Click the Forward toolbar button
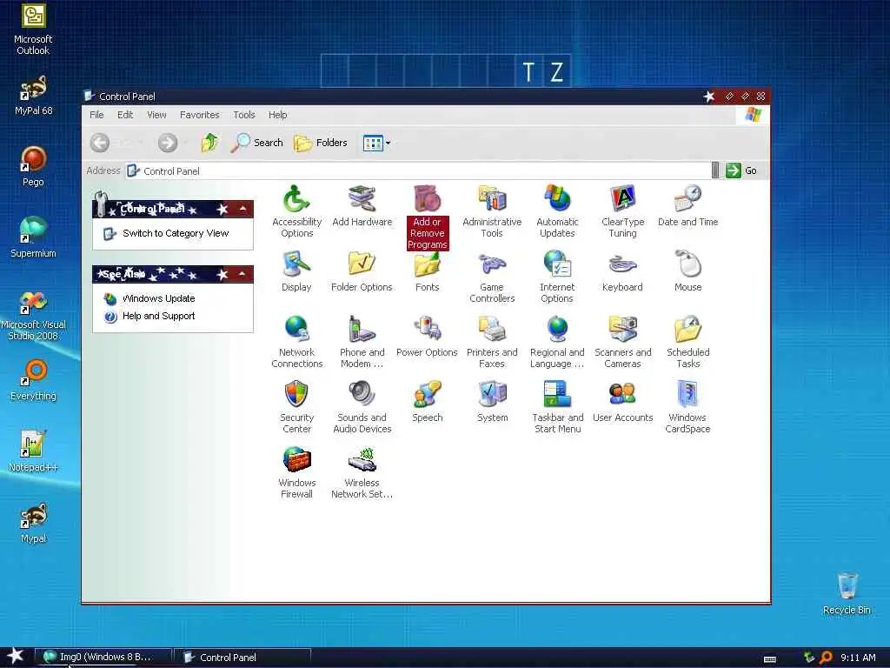Viewport: 890px width, 668px height. point(168,143)
